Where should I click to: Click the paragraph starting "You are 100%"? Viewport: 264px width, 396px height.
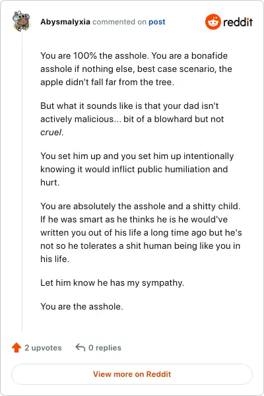click(x=136, y=69)
